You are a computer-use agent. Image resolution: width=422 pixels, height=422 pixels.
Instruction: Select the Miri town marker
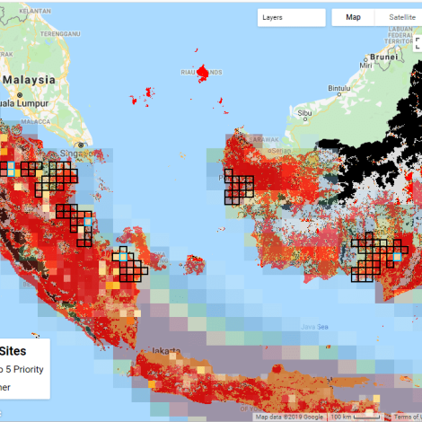click(365, 60)
